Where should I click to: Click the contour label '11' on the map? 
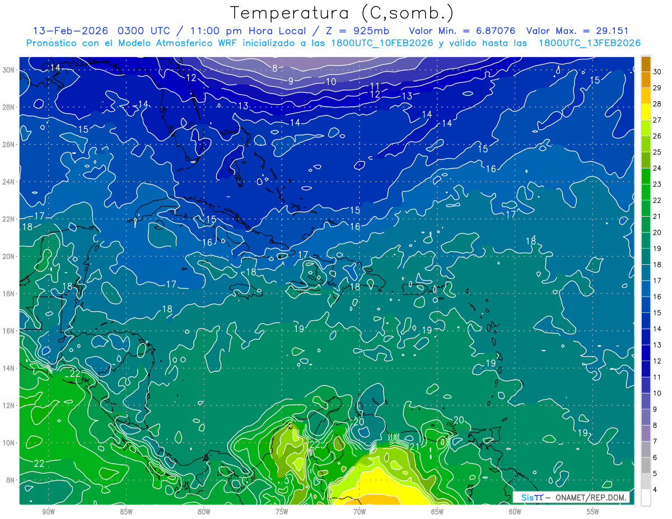point(375,86)
